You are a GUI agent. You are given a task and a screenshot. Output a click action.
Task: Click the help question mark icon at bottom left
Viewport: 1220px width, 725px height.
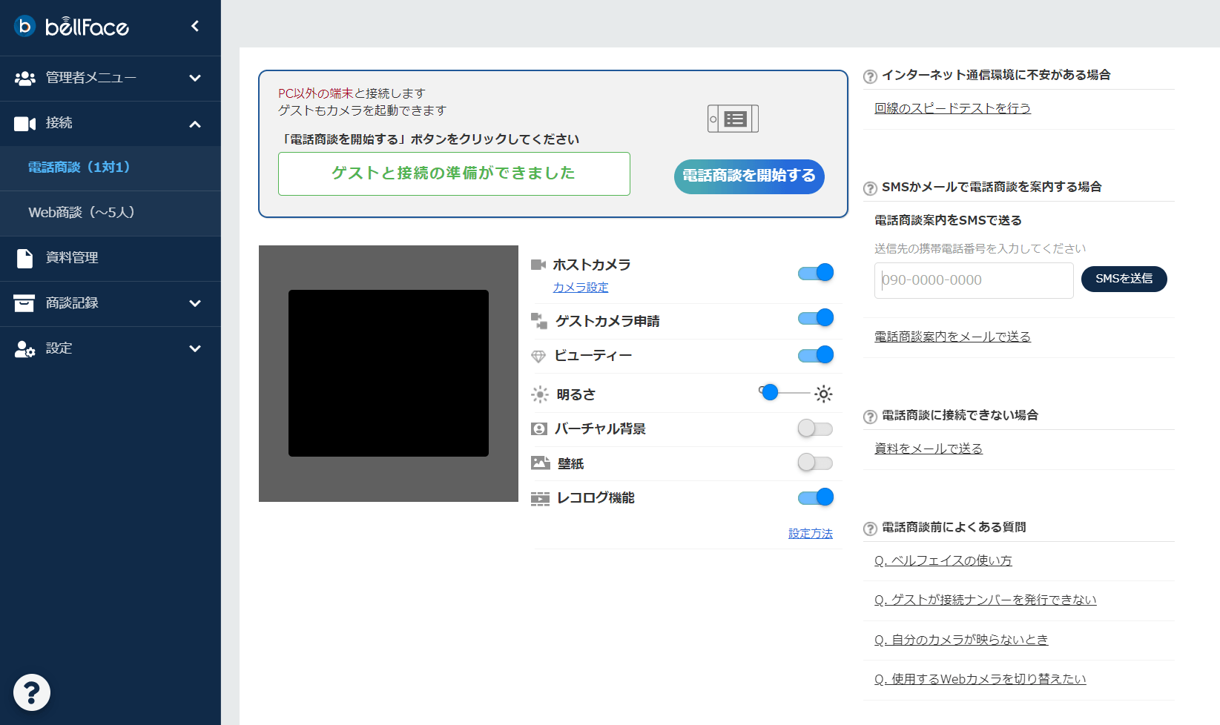click(32, 692)
